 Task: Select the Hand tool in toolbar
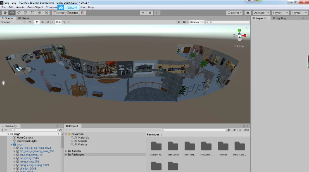(5, 13)
